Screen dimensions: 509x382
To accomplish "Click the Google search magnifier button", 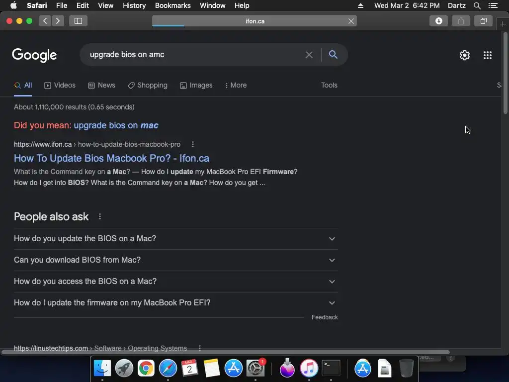I will pos(333,55).
